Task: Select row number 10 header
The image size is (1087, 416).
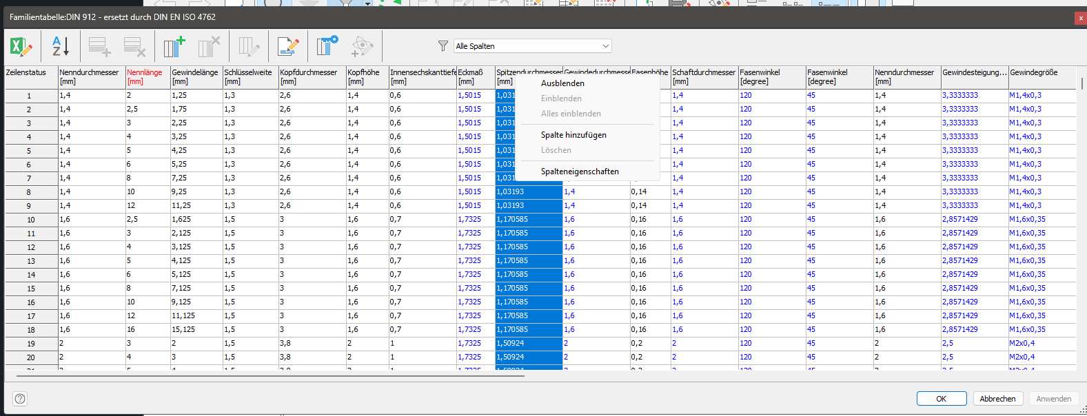Action: point(31,220)
